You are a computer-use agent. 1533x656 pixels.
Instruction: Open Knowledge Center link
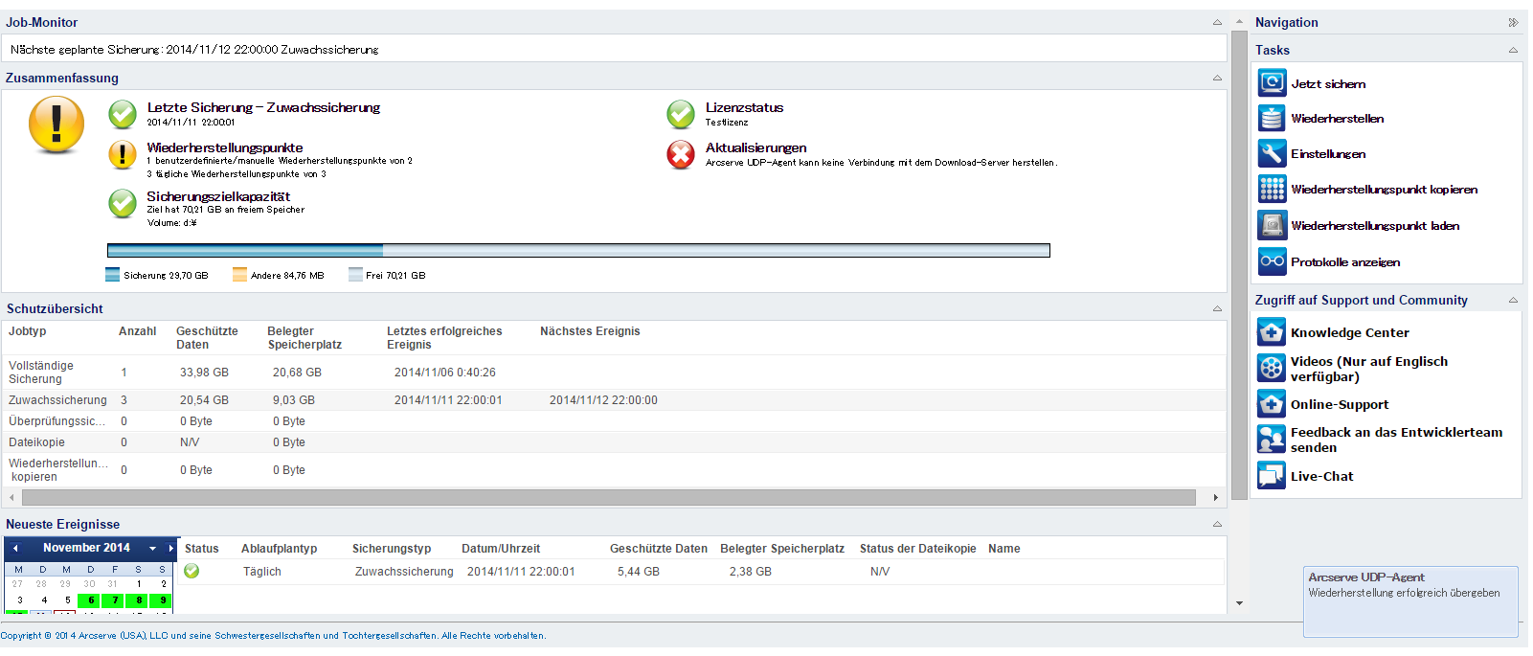click(1350, 333)
